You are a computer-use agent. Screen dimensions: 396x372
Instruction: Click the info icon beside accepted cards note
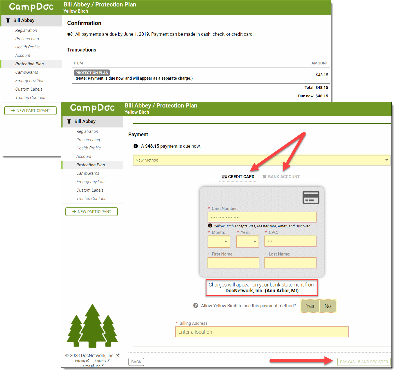point(210,226)
